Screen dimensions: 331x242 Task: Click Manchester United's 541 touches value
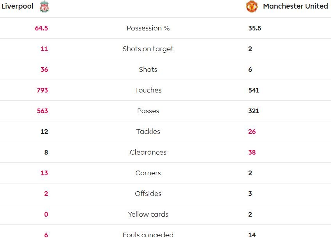[x=254, y=90]
